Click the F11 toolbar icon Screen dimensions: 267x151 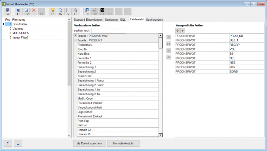click(102, 12)
